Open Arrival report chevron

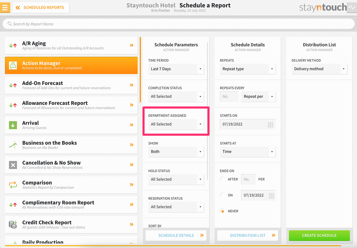(x=132, y=125)
